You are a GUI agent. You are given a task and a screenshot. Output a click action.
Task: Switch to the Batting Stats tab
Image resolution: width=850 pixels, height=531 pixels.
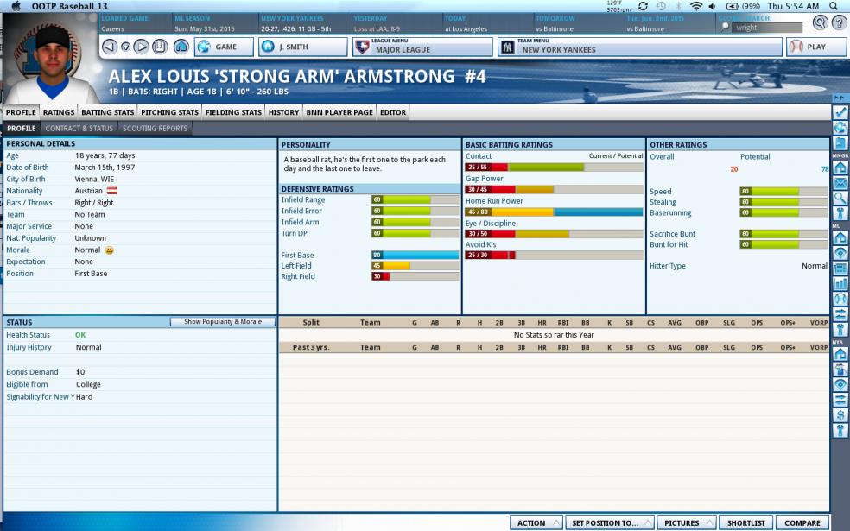(x=107, y=112)
